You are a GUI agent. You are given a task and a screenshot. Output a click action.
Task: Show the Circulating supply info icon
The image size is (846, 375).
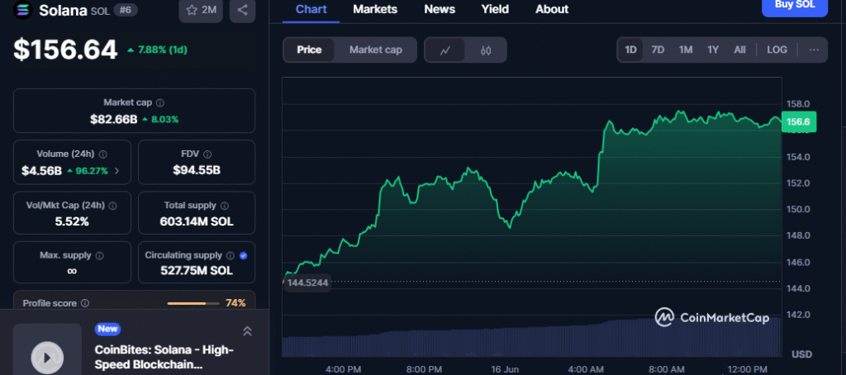click(x=231, y=255)
